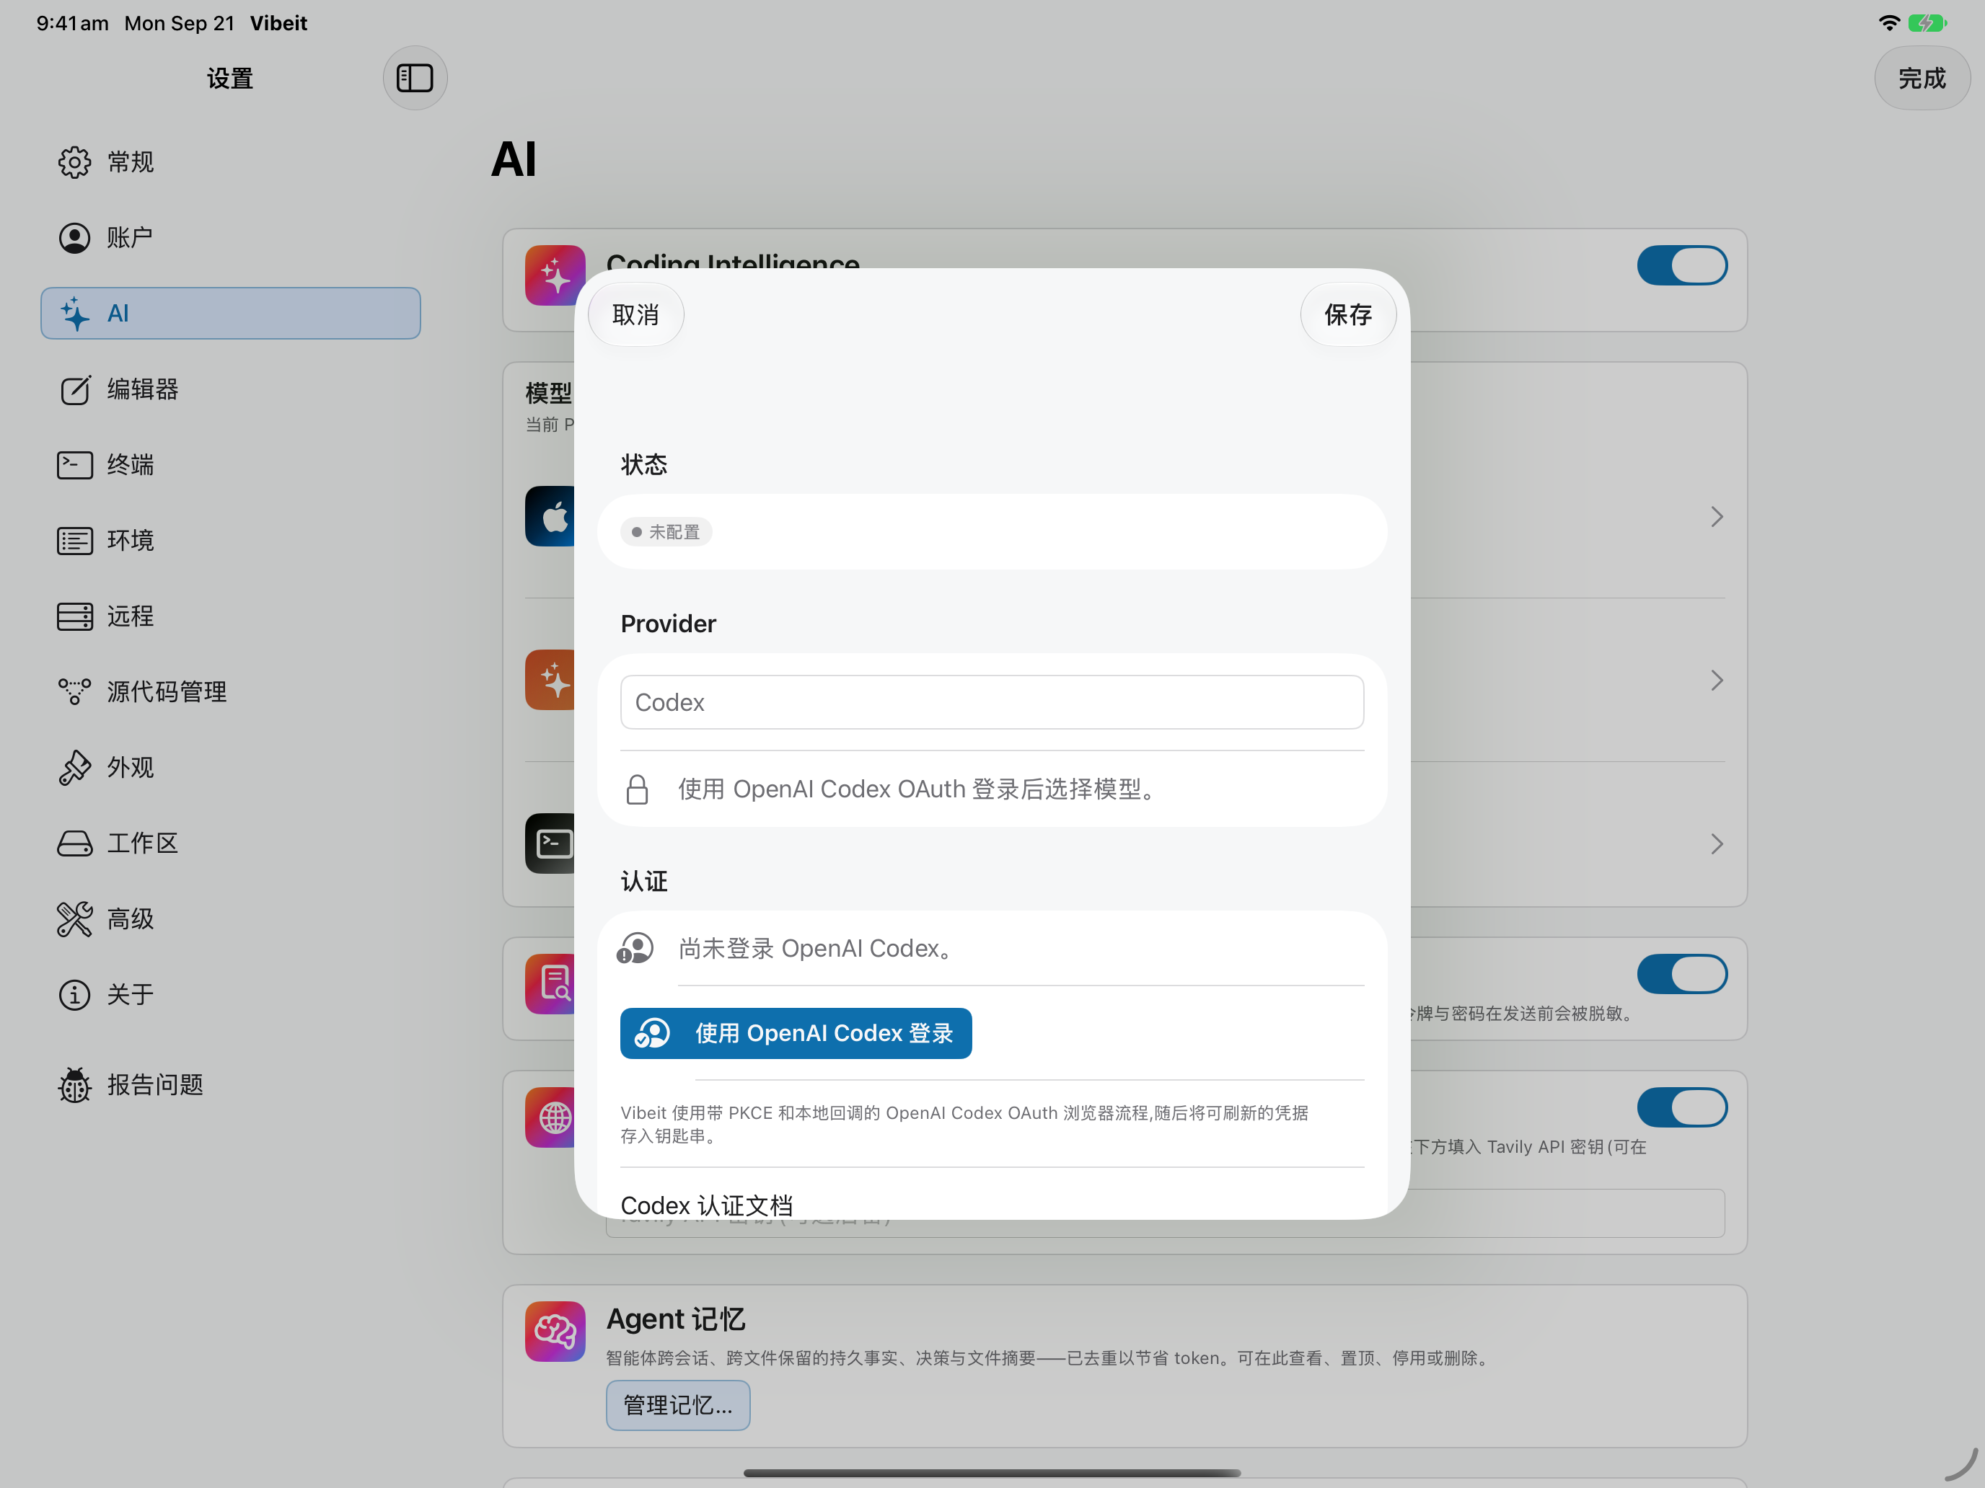Click the globe web search icon
This screenshot has height=1488, width=1985.
(x=550, y=1117)
